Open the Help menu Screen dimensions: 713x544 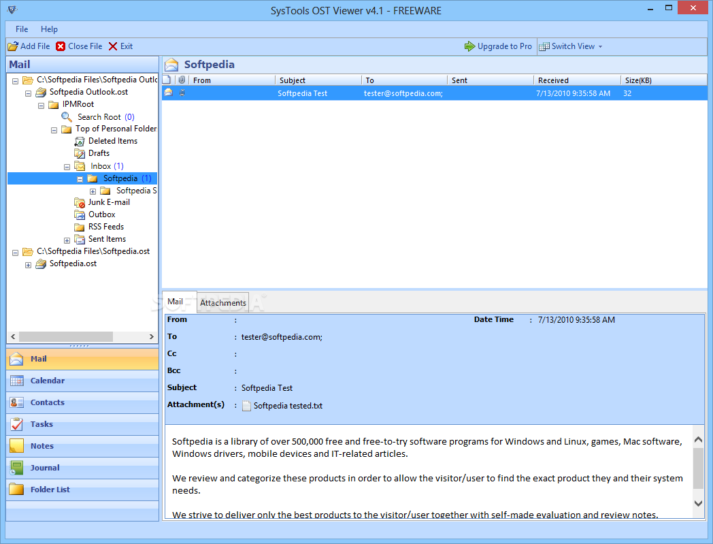tap(49, 29)
